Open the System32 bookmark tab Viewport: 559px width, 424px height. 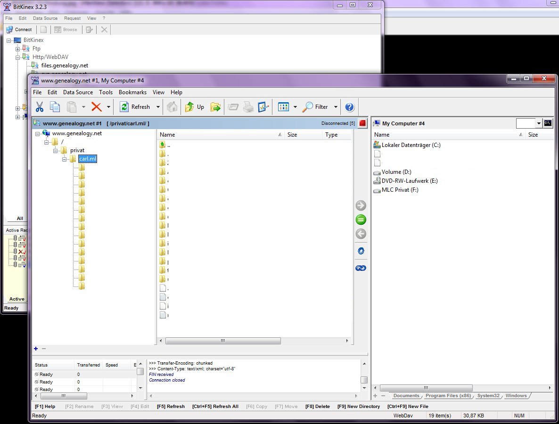(x=488, y=395)
